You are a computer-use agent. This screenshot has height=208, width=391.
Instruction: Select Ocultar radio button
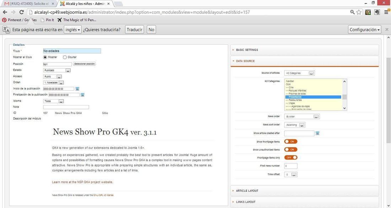point(65,57)
